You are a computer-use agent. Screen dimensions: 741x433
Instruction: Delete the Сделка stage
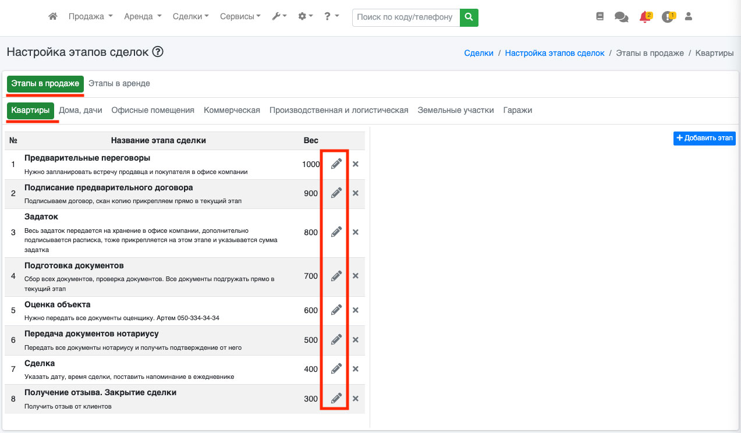356,369
